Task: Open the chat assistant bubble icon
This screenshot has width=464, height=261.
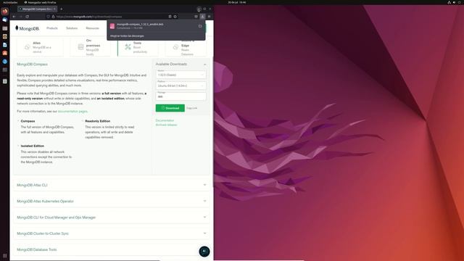Action: coord(204,252)
